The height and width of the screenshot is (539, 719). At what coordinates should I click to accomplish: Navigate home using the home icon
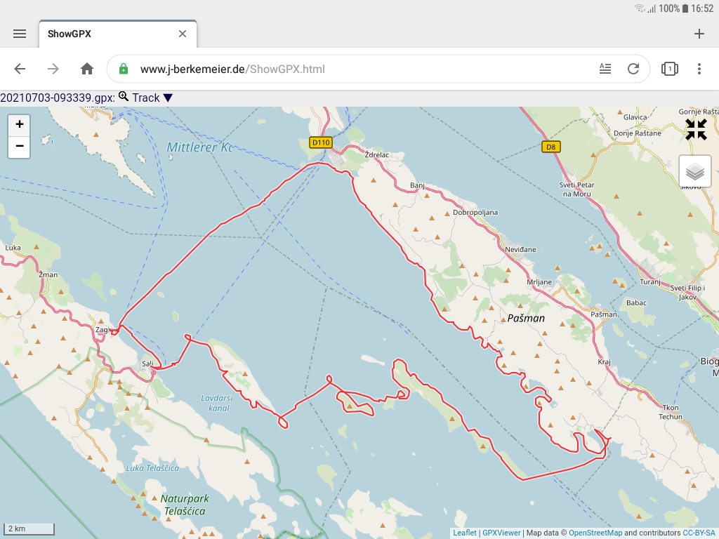(x=86, y=69)
